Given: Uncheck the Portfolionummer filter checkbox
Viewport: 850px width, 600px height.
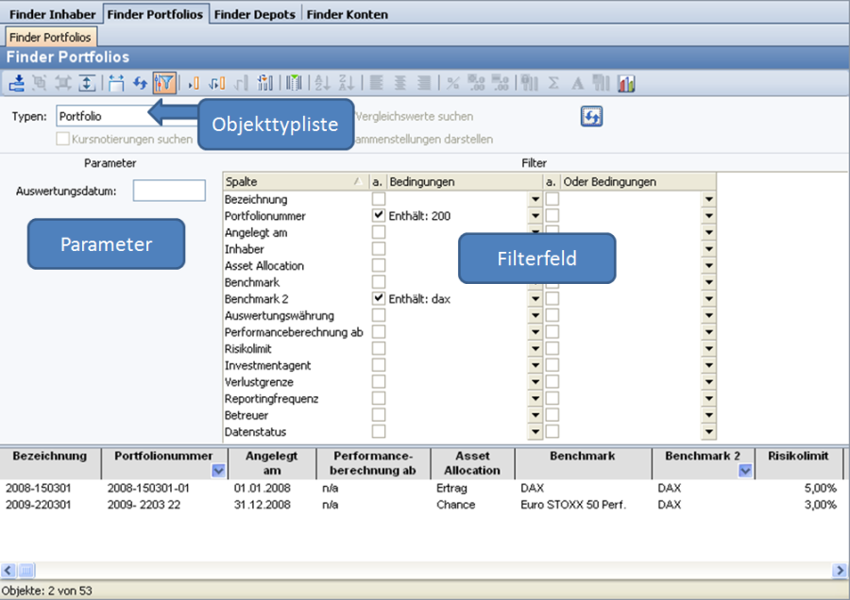Looking at the screenshot, I should coord(379,216).
